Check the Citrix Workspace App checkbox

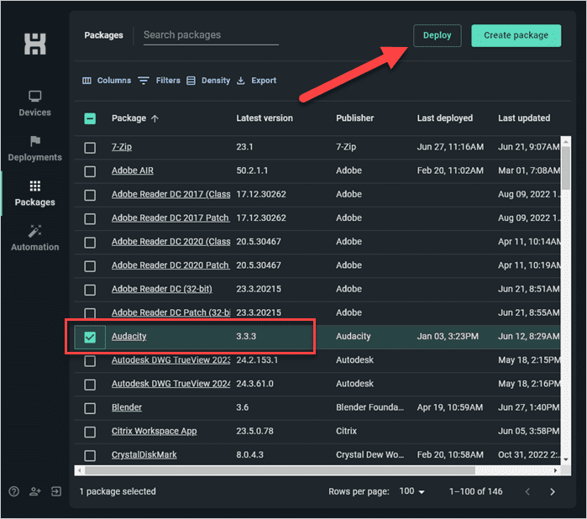pyautogui.click(x=90, y=432)
